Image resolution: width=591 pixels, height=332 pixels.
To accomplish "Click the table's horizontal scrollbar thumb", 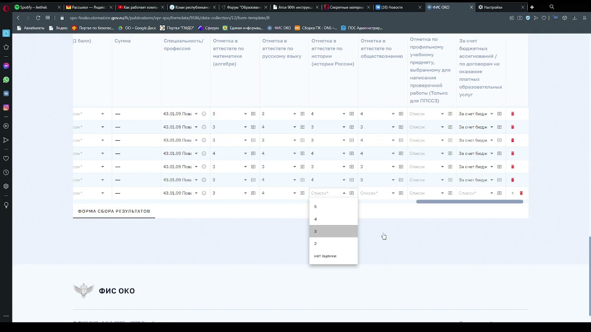I will [470, 202].
